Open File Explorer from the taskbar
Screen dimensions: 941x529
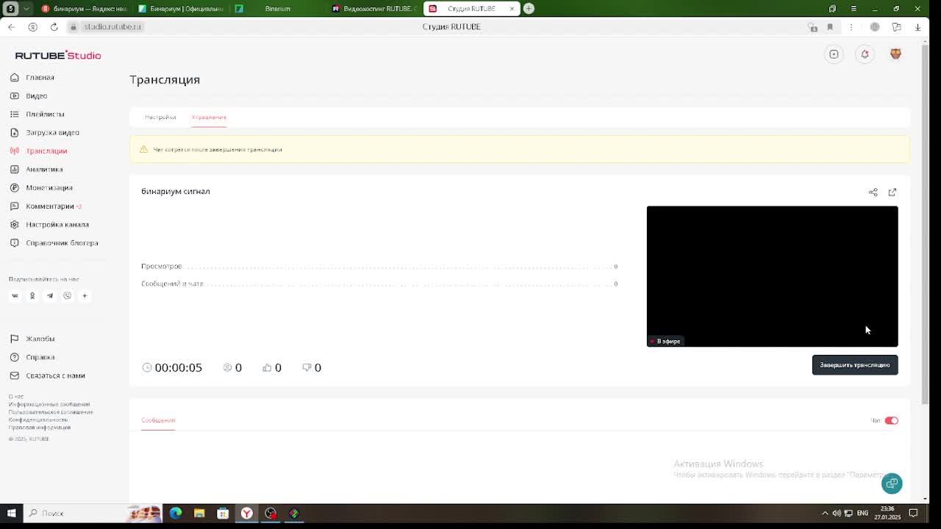point(199,513)
